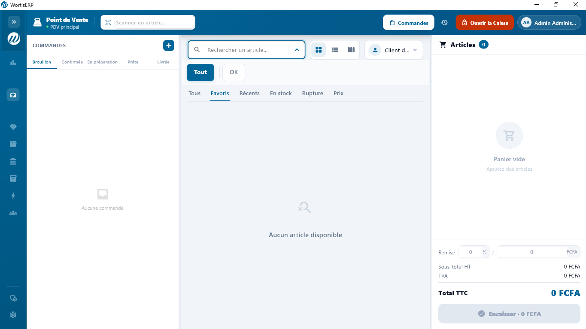This screenshot has width=586, height=329.
Task: Click Ouvrir la Caisse button
Action: pyautogui.click(x=485, y=23)
